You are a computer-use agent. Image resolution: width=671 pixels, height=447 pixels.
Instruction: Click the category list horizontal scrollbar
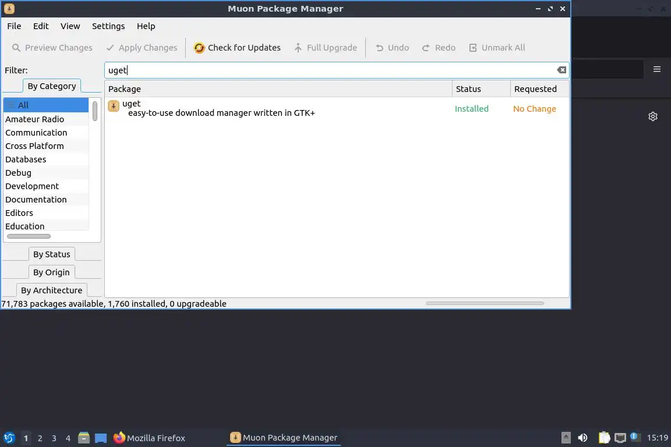point(29,236)
